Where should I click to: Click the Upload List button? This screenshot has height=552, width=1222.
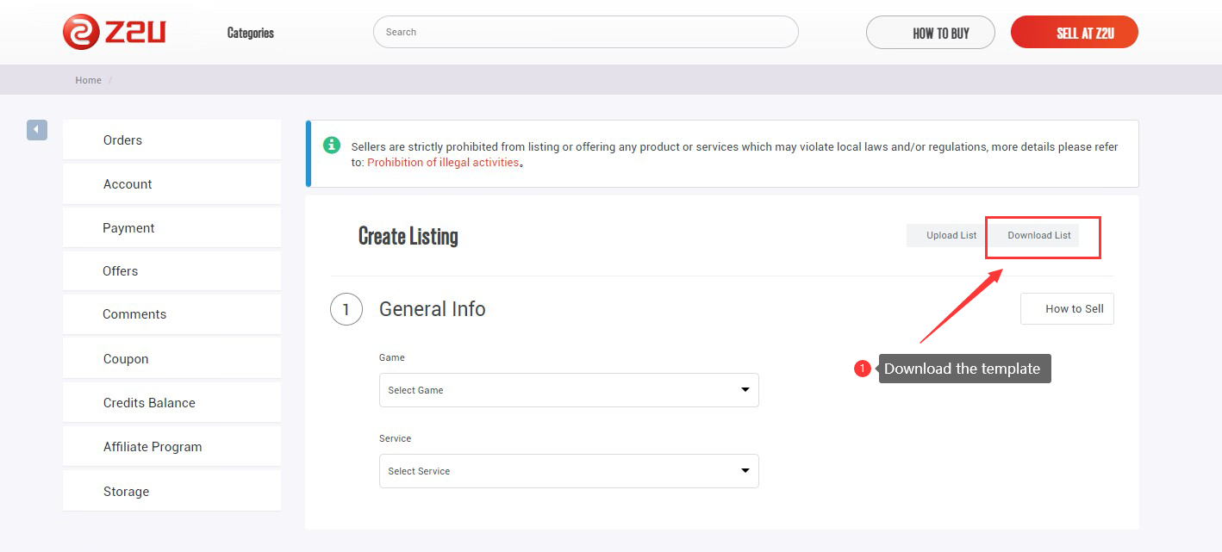951,235
